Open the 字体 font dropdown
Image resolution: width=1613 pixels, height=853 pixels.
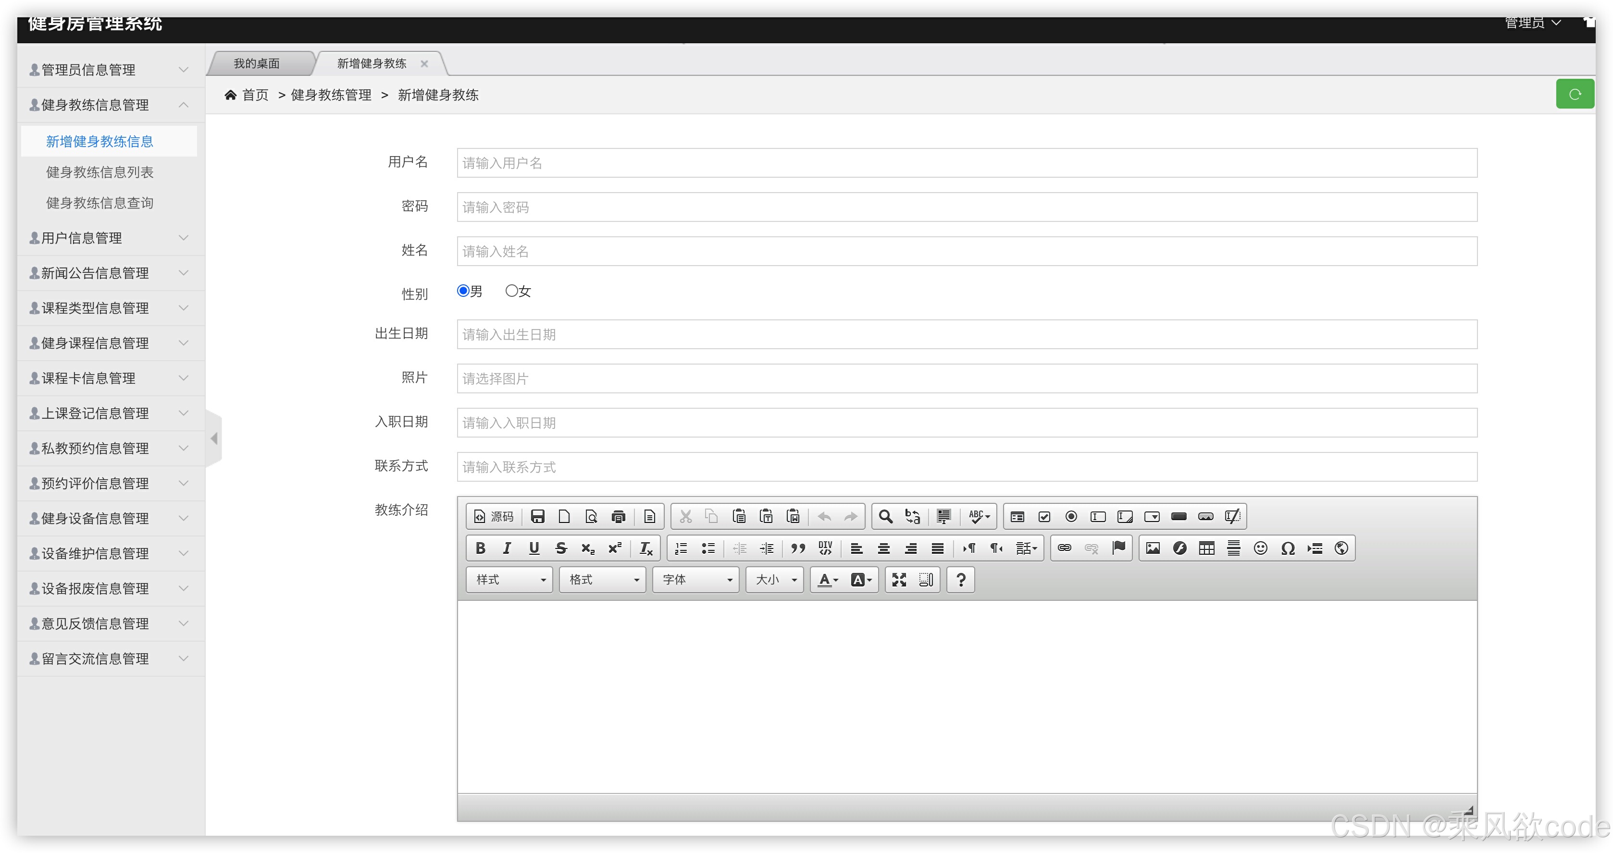coord(695,580)
